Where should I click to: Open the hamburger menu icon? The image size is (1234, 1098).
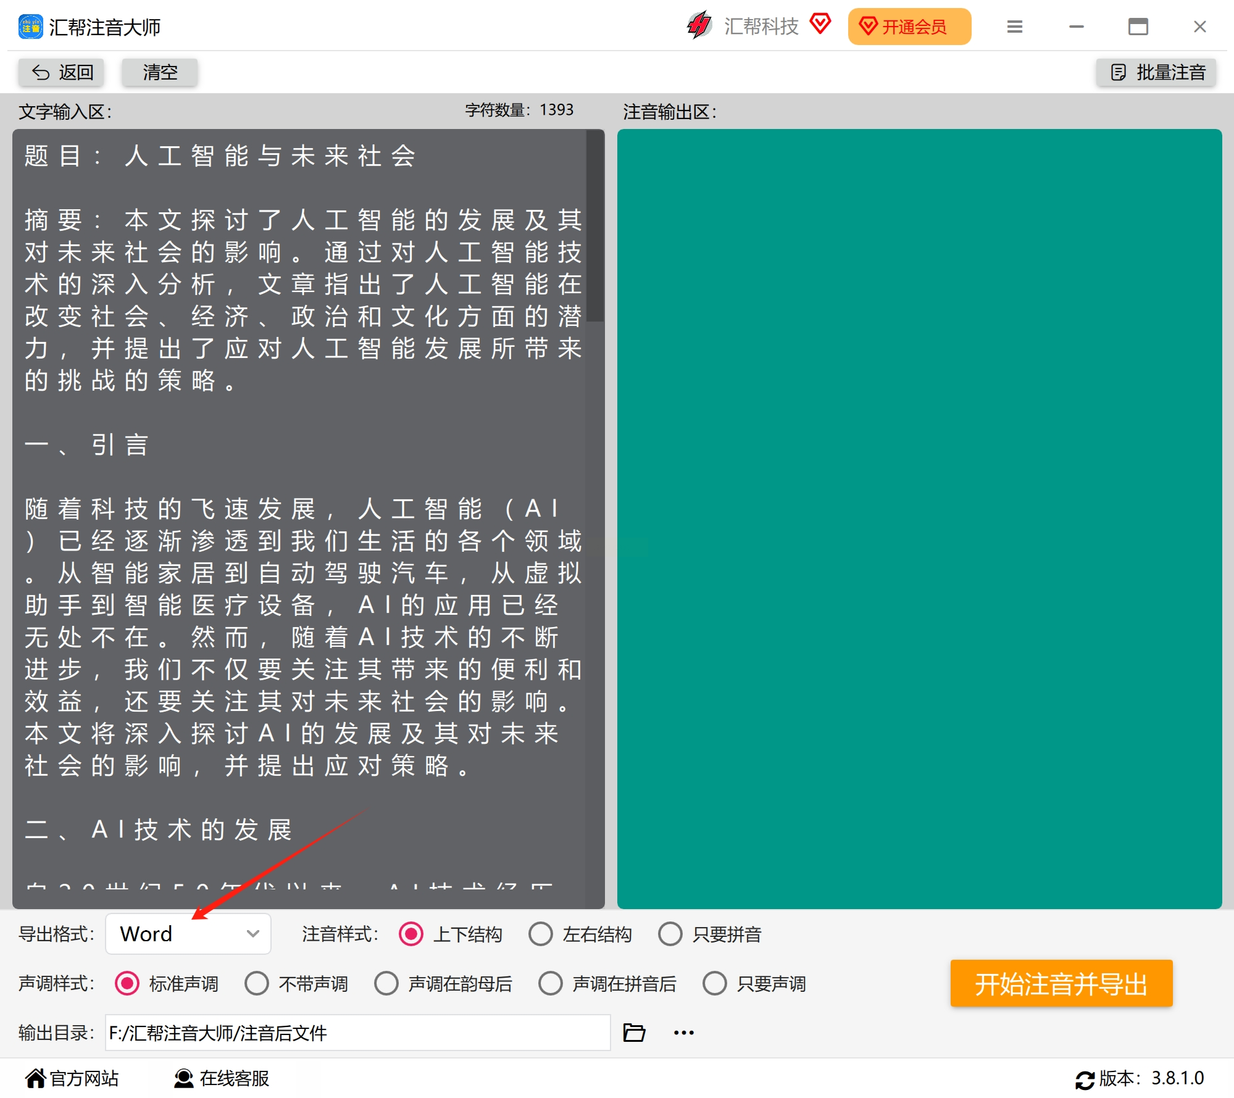(x=1014, y=27)
